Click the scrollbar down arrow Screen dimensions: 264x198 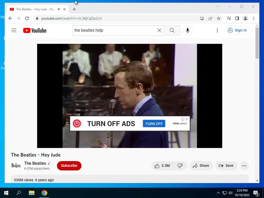(257, 181)
